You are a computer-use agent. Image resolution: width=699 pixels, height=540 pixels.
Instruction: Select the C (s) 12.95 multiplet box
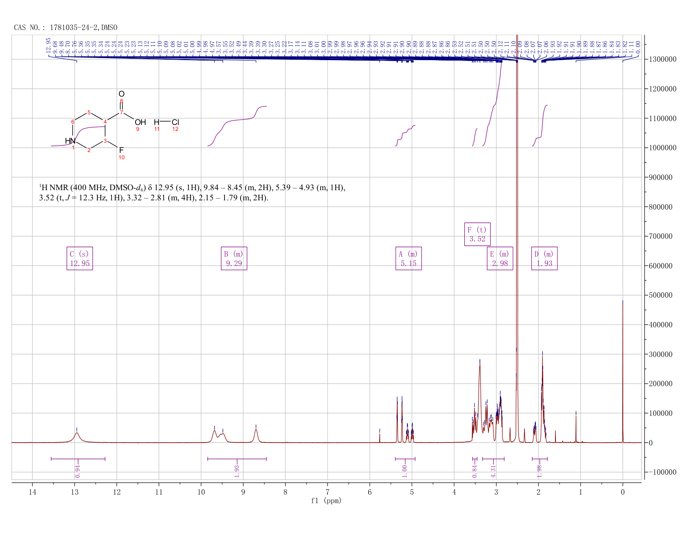point(80,258)
